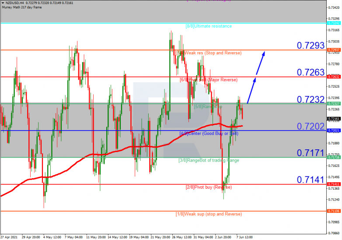Click the 7 Jun 12:00 time axis label

click(244, 237)
